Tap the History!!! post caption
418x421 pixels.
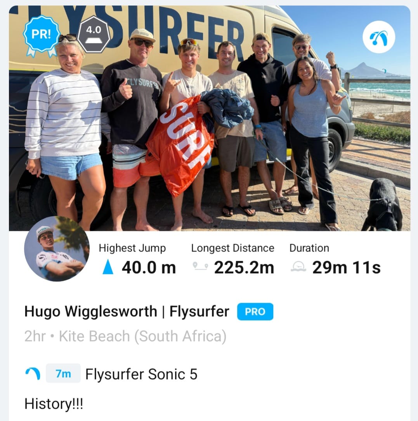(54, 404)
